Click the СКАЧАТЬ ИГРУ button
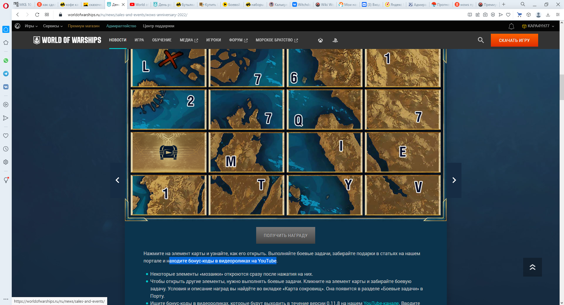 coord(514,40)
